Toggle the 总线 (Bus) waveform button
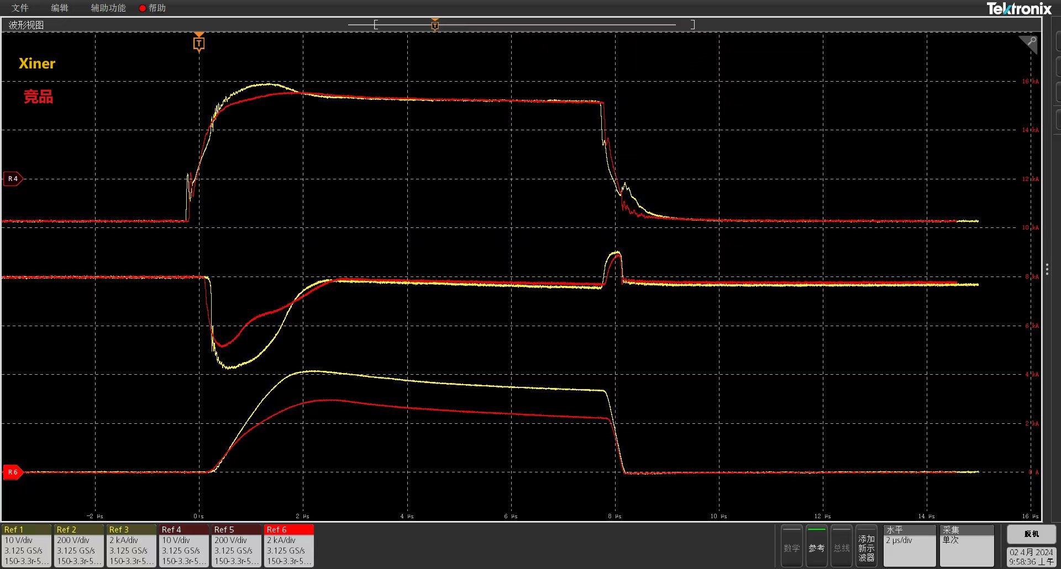Screen dimensions: 1061x569 pyautogui.click(x=841, y=546)
